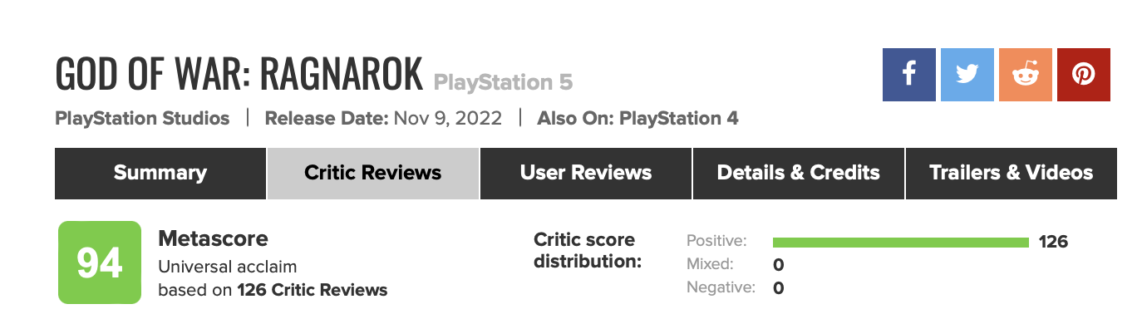Open the PlayStation Studios publisher link
1142x314 pixels.
[142, 119]
